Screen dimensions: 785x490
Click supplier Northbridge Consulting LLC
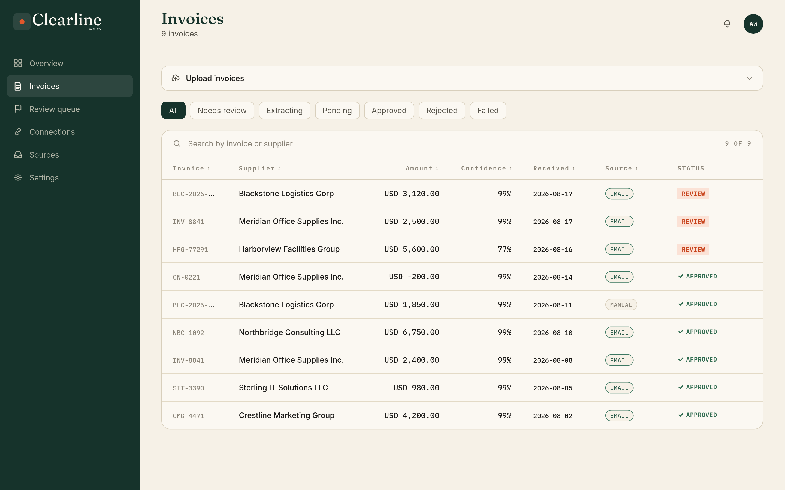(x=289, y=332)
